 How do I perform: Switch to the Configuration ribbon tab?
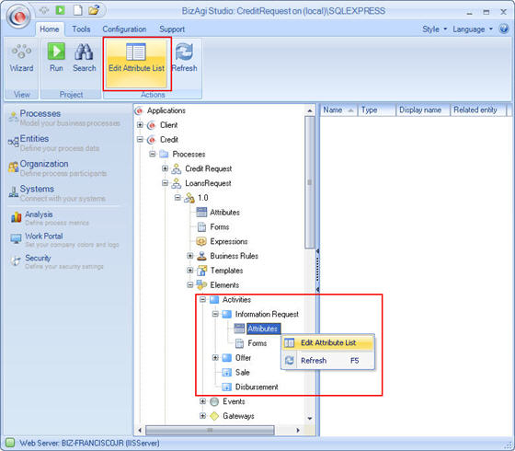124,29
